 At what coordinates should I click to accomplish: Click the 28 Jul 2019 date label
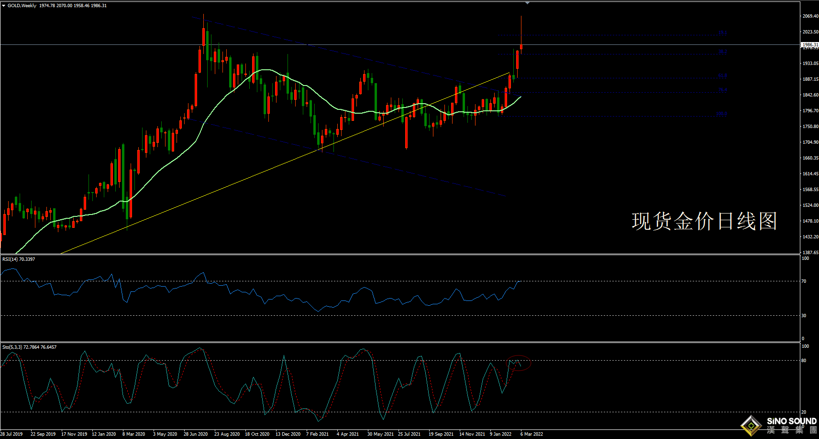coord(11,434)
